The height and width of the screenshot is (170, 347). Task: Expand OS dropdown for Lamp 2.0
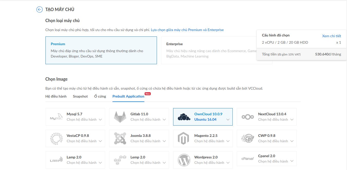click(100, 163)
